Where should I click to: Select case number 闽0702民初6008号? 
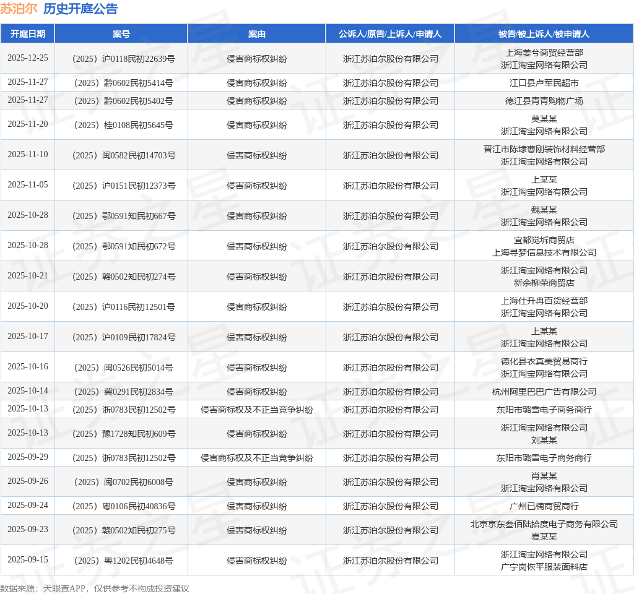point(124,483)
